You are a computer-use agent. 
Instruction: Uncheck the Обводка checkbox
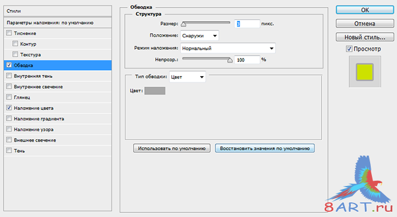(x=9, y=65)
